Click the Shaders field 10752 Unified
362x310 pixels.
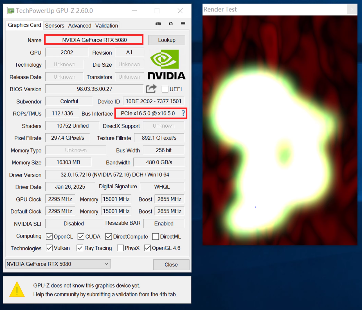73,126
